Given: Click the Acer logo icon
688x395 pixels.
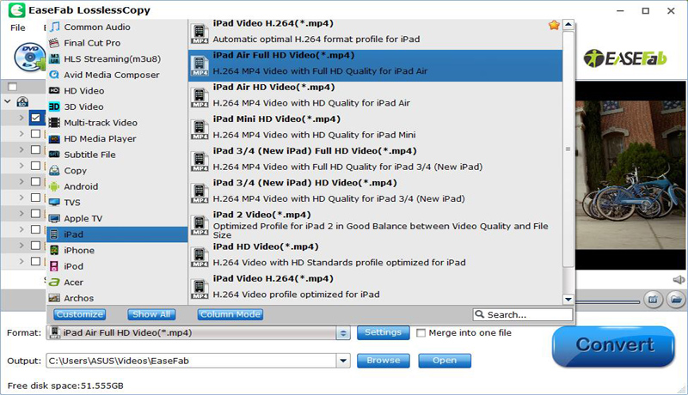Looking at the screenshot, I should [54, 282].
